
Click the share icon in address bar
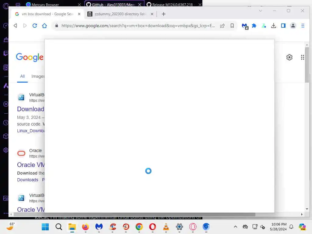point(222,26)
